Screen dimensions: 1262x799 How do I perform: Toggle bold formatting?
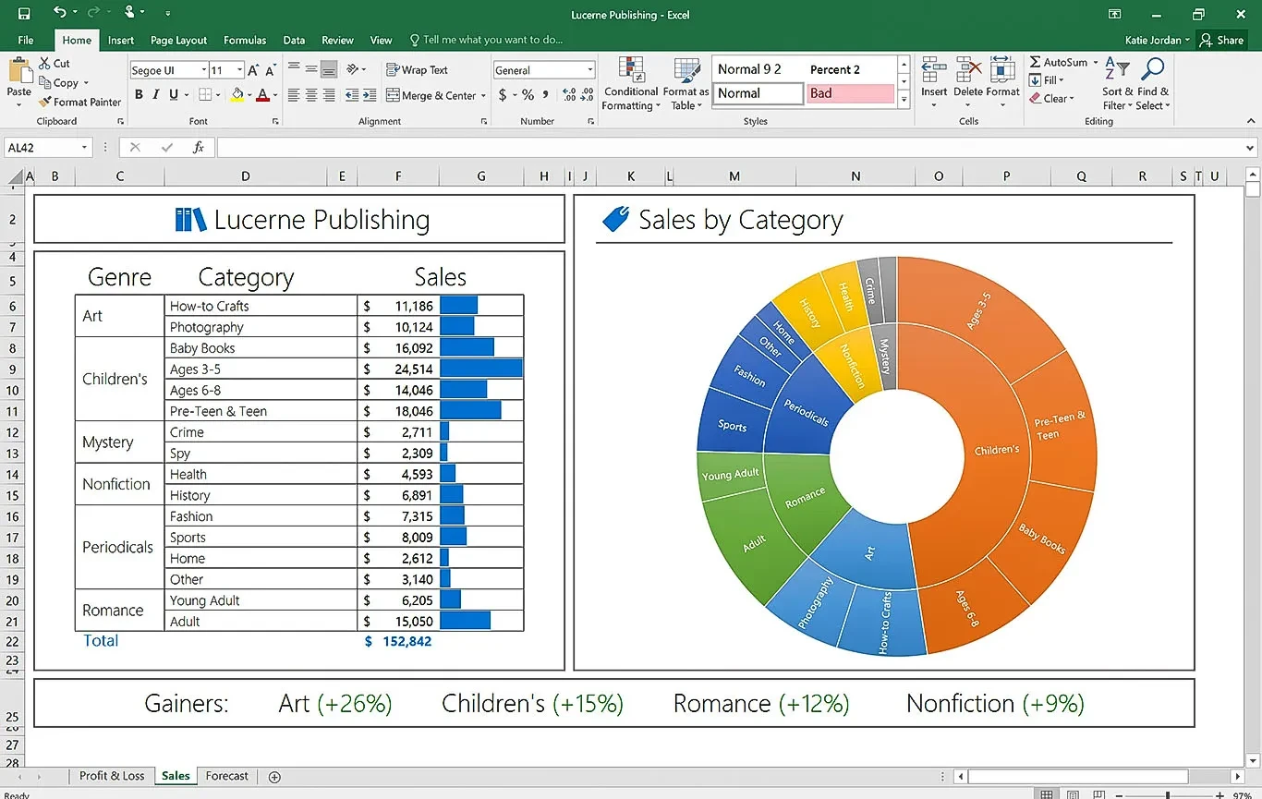point(139,95)
